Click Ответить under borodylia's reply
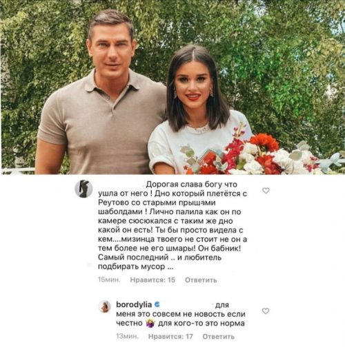345x347 pixels. 218,337
